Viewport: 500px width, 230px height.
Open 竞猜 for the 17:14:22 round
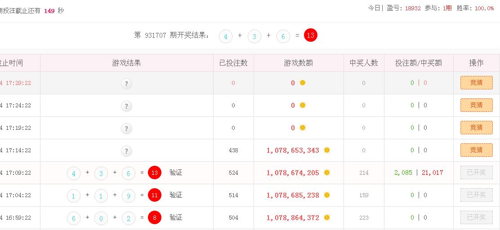pos(476,150)
